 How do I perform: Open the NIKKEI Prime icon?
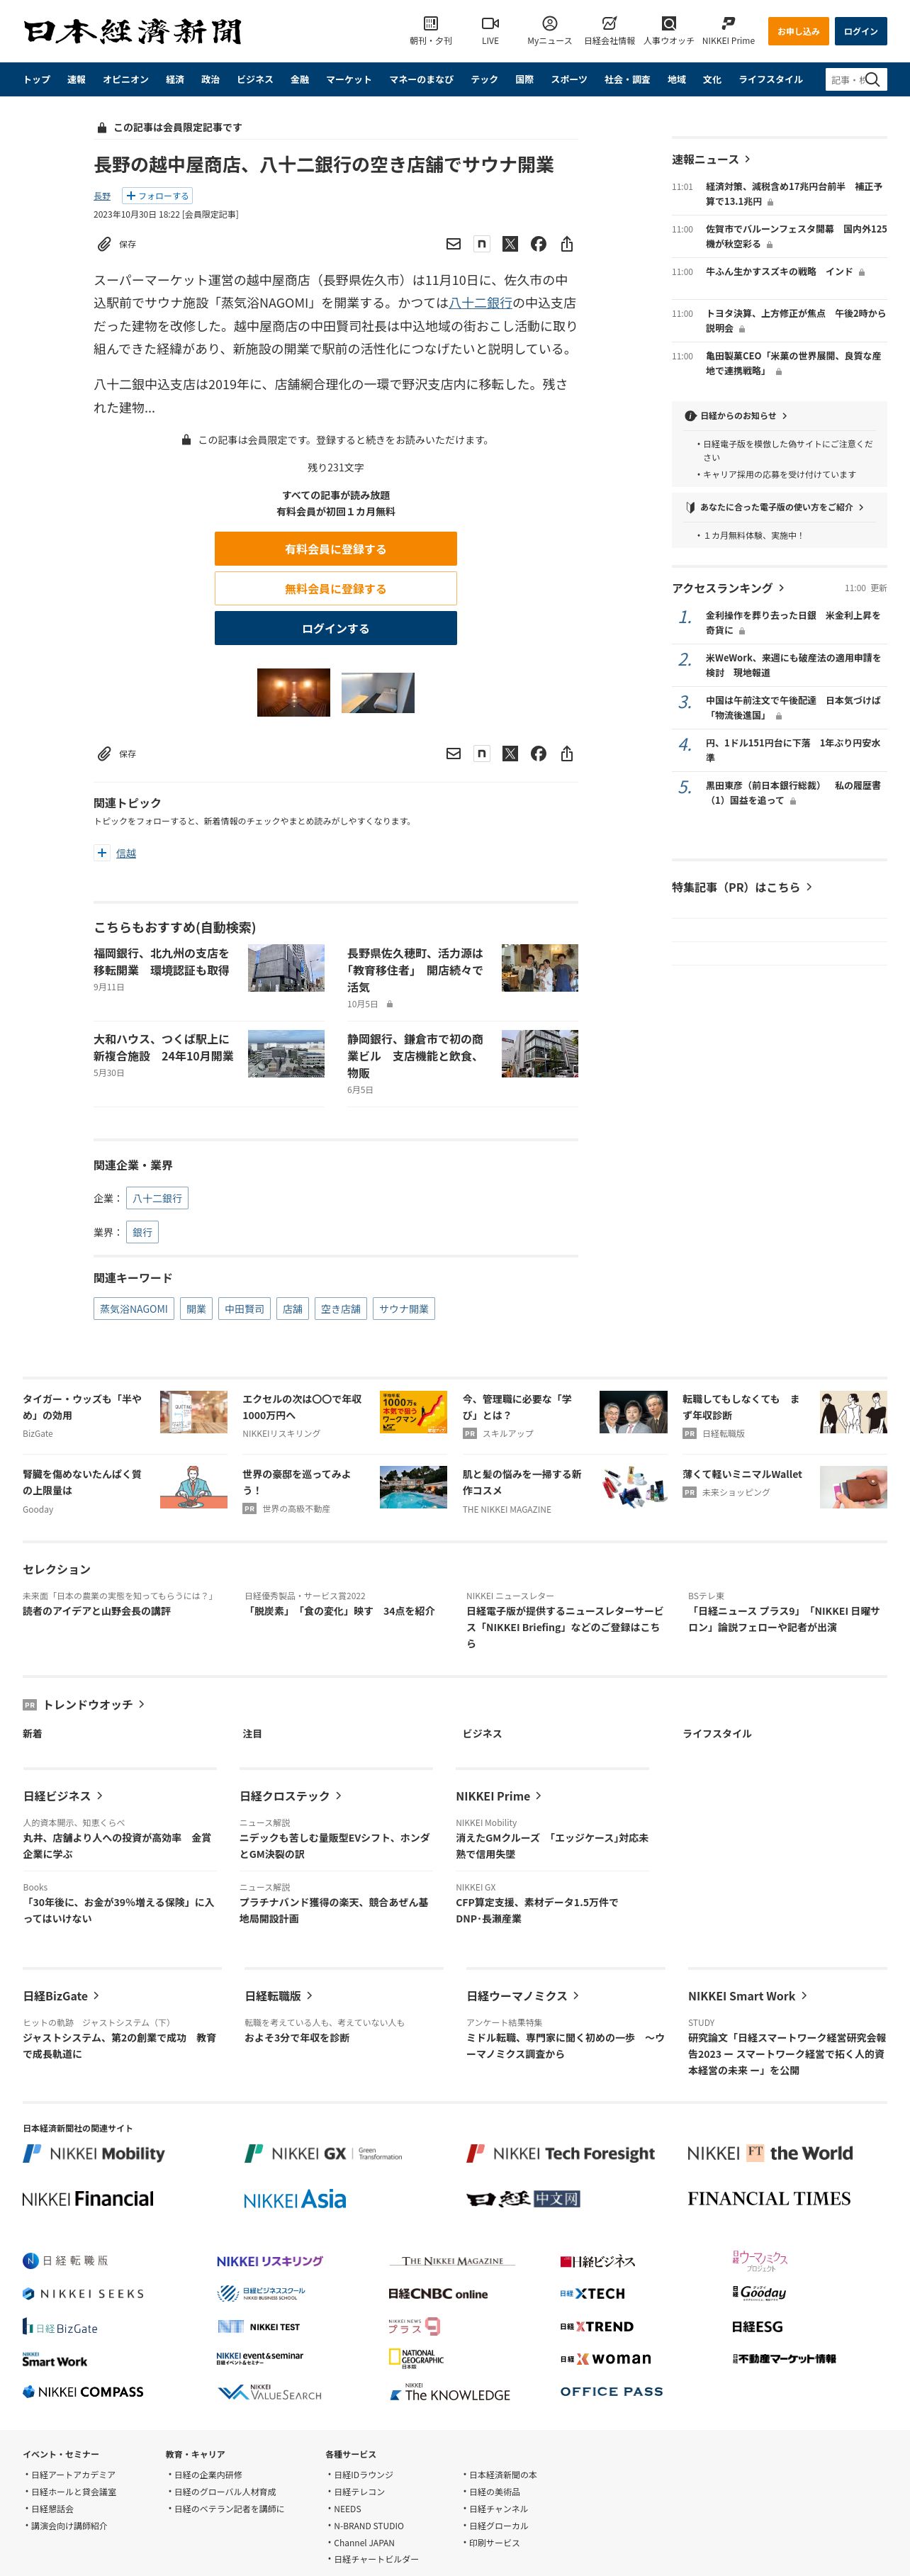[x=728, y=23]
